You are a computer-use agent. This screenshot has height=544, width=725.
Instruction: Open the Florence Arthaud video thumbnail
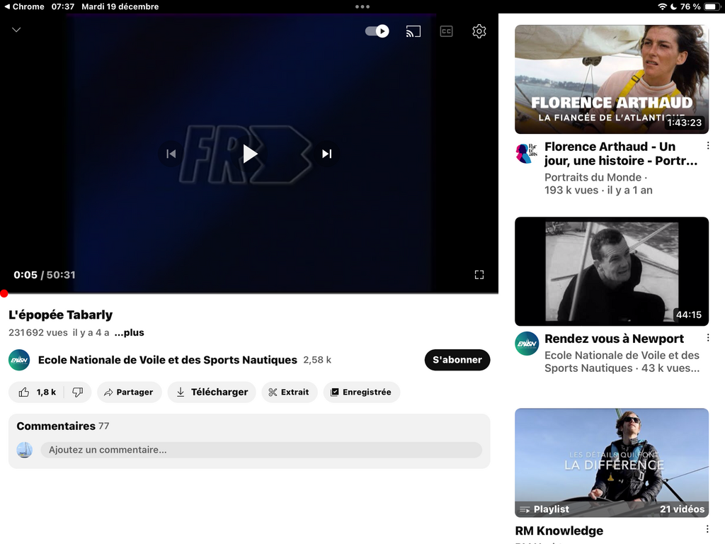pos(611,79)
